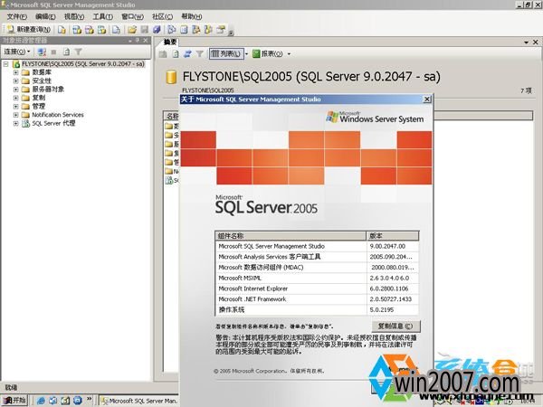The height and width of the screenshot is (407, 543).
Task: Select the 摘要 summary tab
Action: [170, 43]
